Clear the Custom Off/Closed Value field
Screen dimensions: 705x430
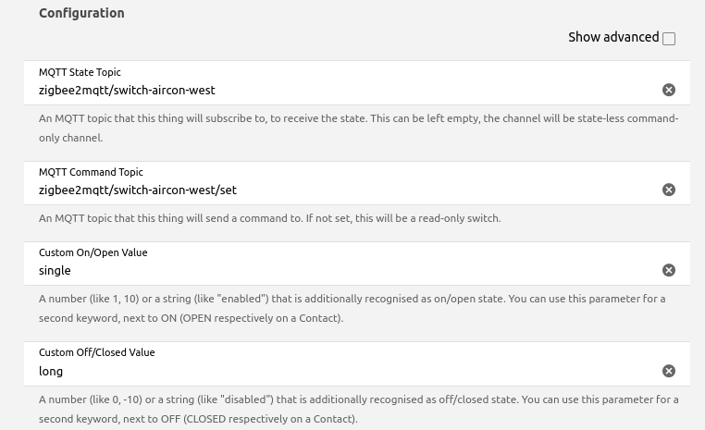coord(669,371)
